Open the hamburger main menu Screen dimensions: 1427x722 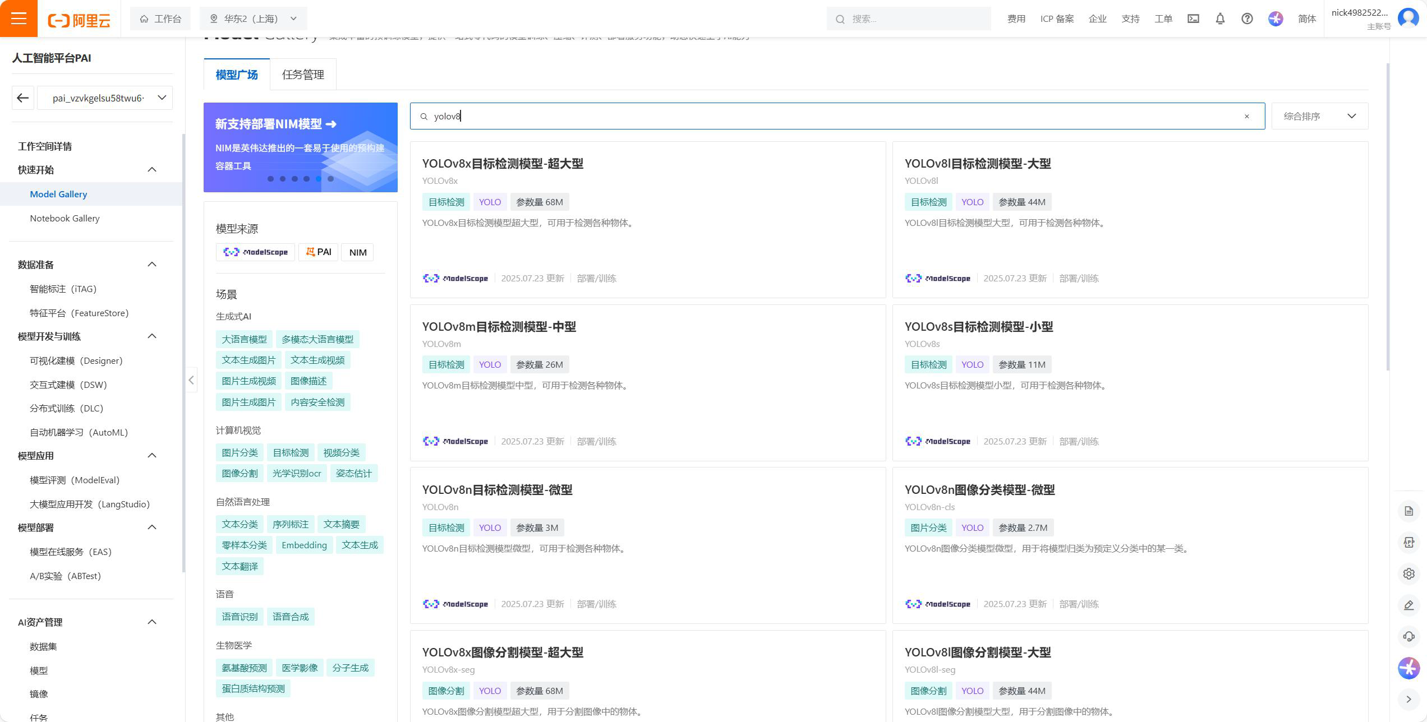tap(19, 18)
